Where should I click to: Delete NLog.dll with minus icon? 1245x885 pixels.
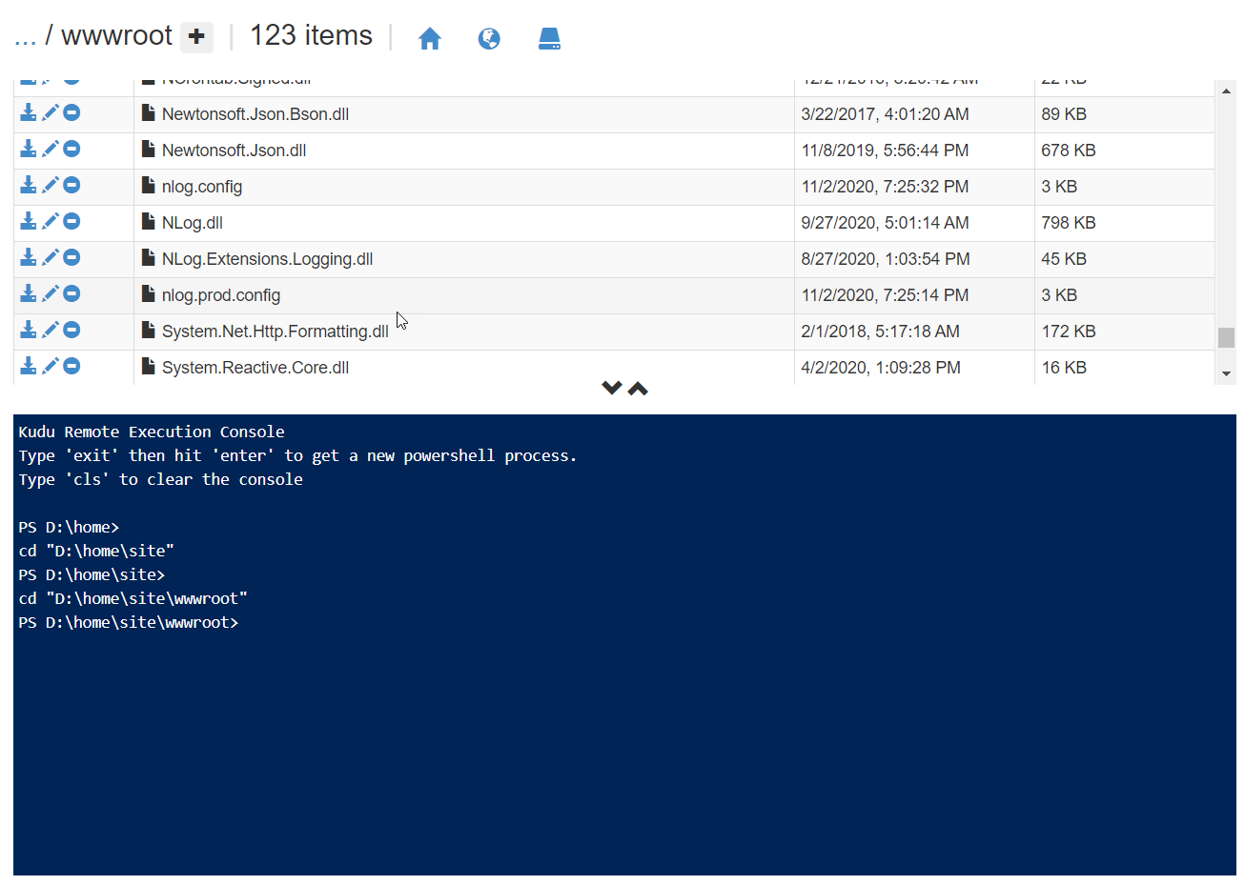coord(71,221)
